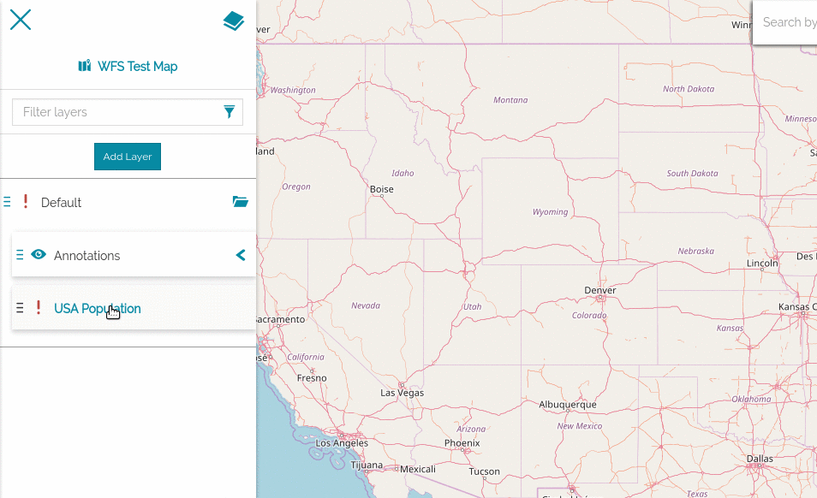Click the Los Angeles label on the map
The height and width of the screenshot is (498, 817).
pos(342,443)
